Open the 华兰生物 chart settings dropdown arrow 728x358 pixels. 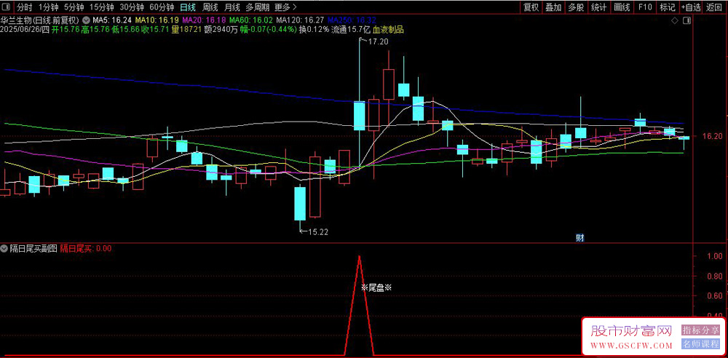point(86,20)
